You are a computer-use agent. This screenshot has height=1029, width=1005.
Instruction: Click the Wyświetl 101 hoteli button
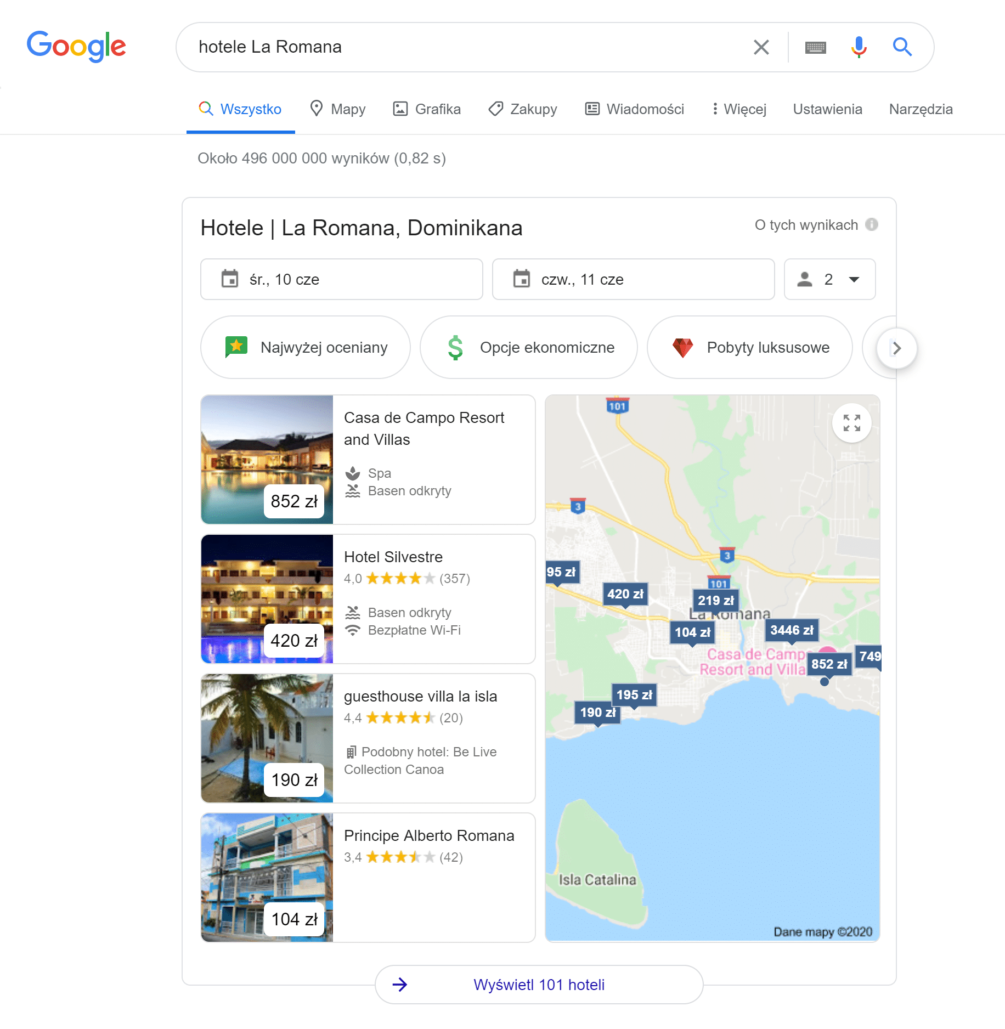pyautogui.click(x=539, y=985)
